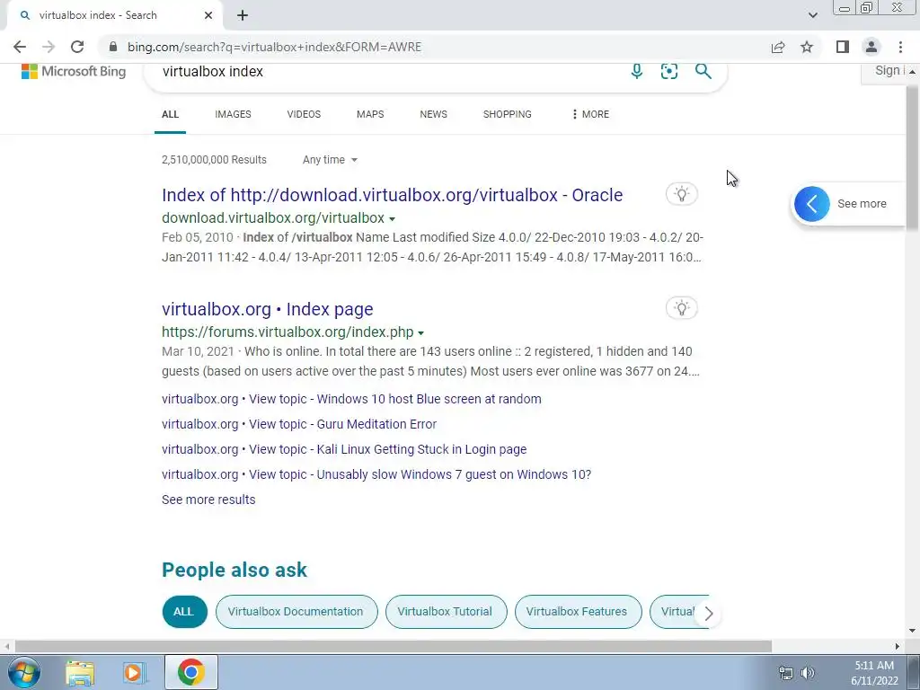This screenshot has height=690, width=920.
Task: Open Unusably slow Windows 7 guest topic
Action: pyautogui.click(x=376, y=474)
